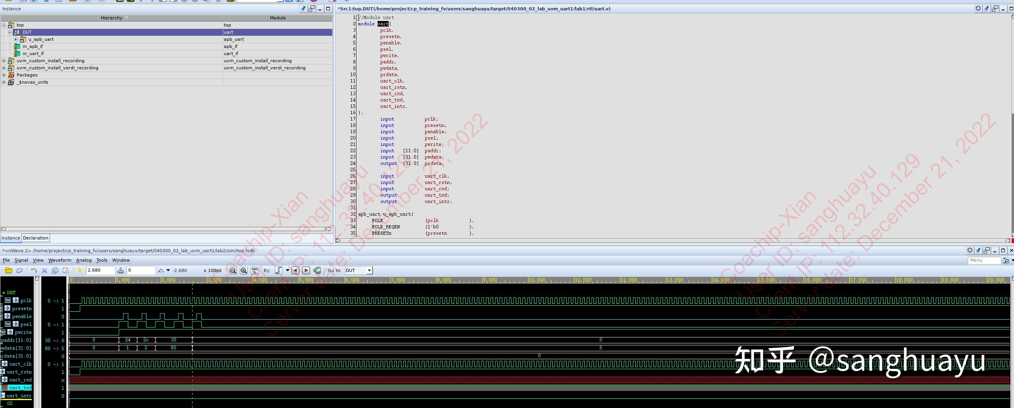Image resolution: width=1014 pixels, height=408 pixels.
Task: Expand the u_apb_uart tree node
Action: click(16, 39)
